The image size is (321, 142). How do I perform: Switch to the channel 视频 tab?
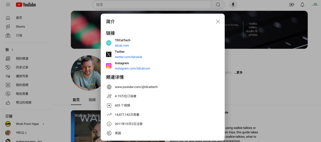[92, 100]
